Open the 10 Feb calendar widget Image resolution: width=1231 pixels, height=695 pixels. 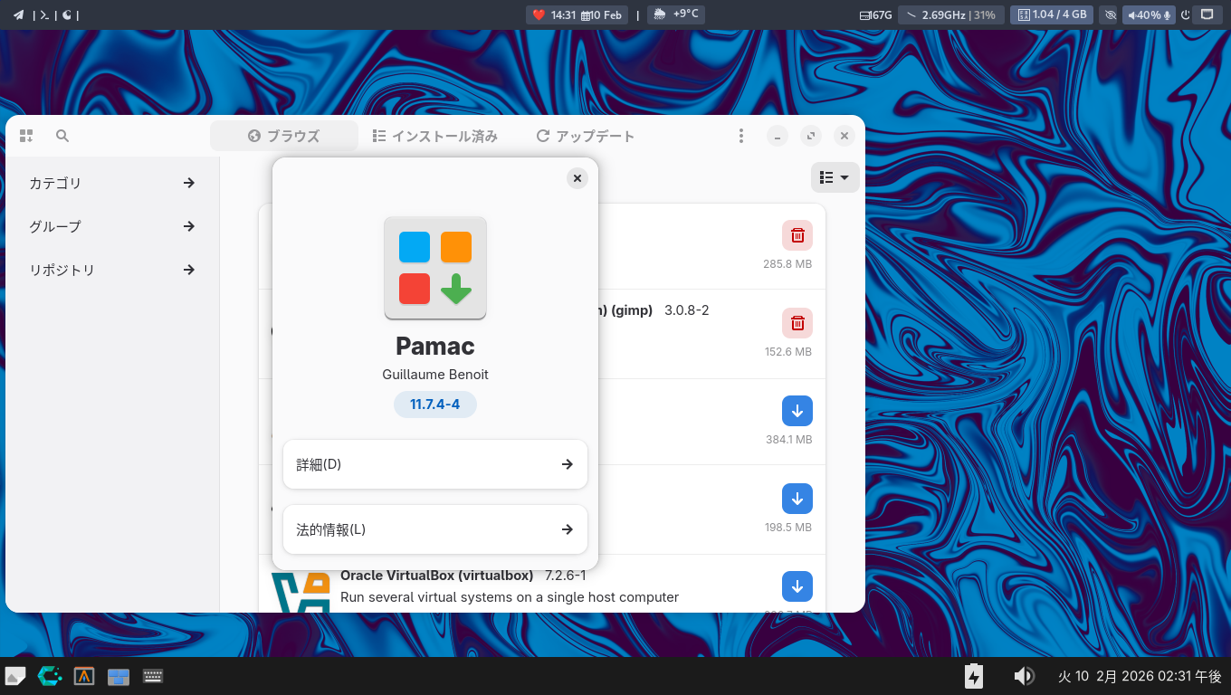point(602,14)
